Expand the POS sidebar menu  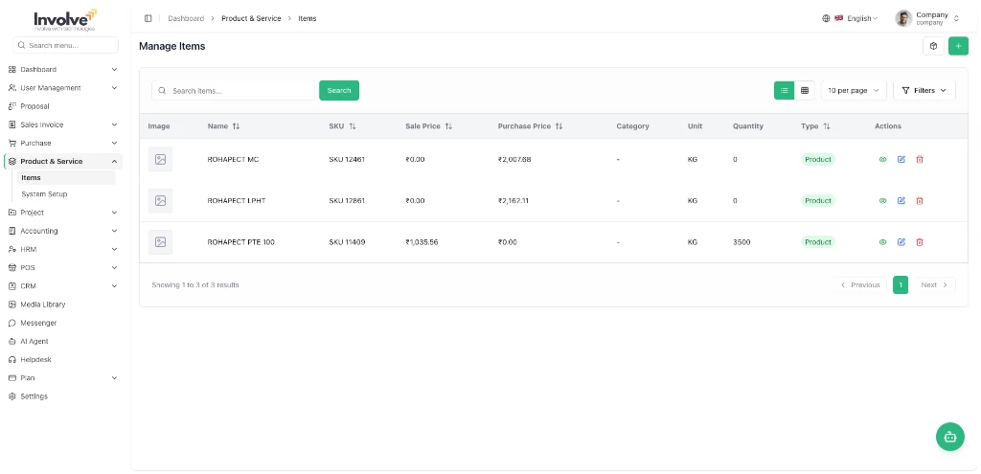(x=62, y=267)
